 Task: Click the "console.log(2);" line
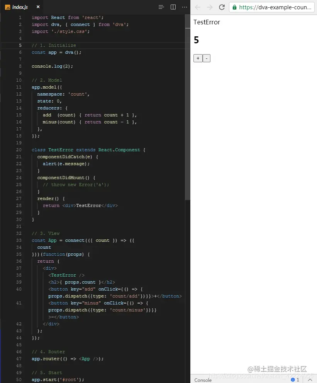tap(52, 66)
